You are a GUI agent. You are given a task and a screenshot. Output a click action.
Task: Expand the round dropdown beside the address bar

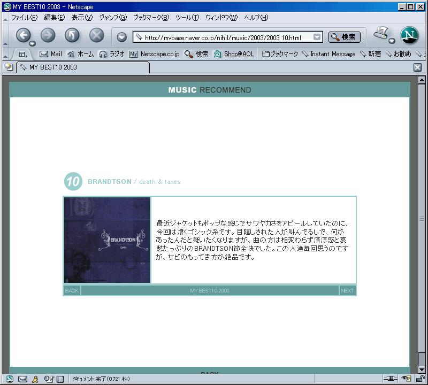pos(122,37)
